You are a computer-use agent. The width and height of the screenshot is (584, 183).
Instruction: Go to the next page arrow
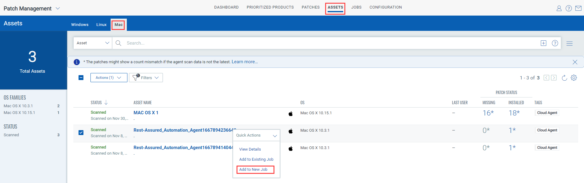(x=554, y=78)
